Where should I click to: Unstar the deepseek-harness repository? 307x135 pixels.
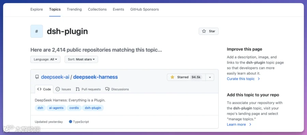click(x=186, y=77)
